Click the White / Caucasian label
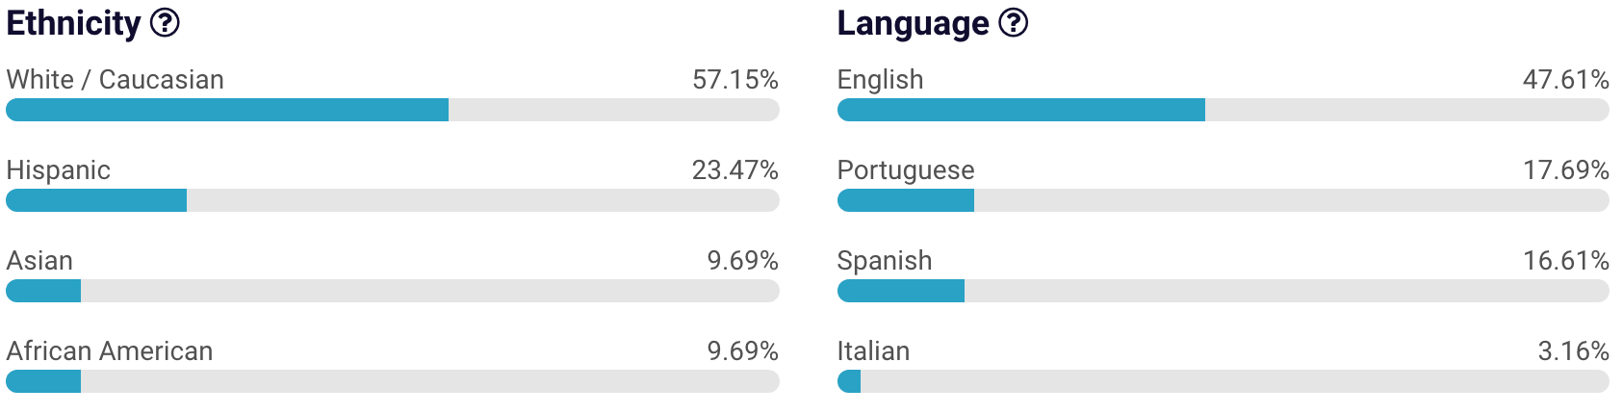 (115, 79)
